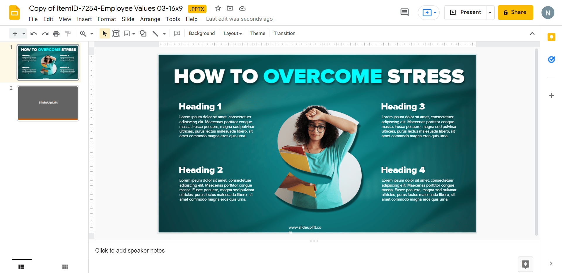Open the Background settings
The image size is (562, 273).
[201, 33]
